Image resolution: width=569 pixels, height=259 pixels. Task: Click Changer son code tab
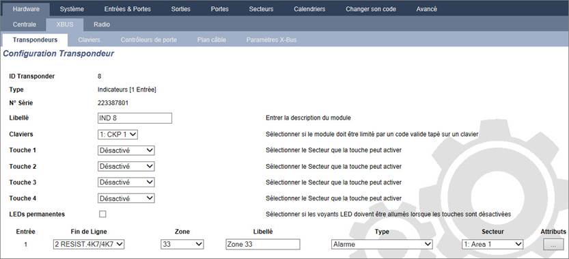coord(371,9)
